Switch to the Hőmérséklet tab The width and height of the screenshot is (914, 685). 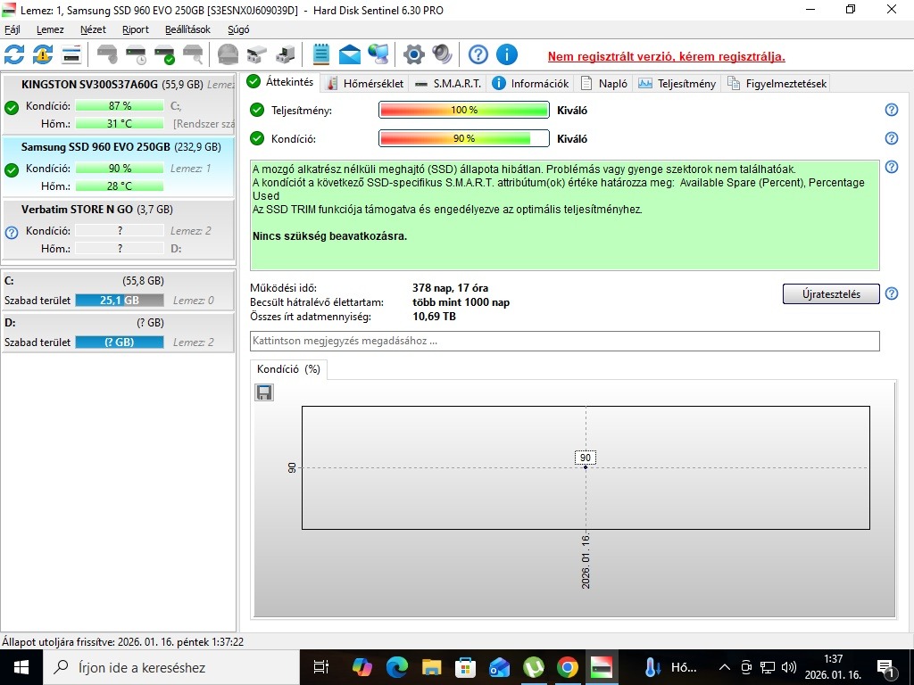coord(365,83)
